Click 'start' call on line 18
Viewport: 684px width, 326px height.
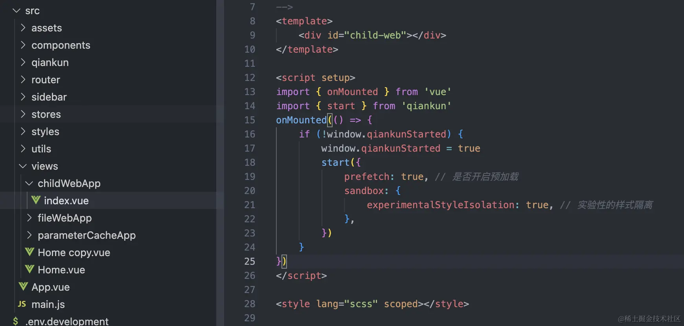335,163
